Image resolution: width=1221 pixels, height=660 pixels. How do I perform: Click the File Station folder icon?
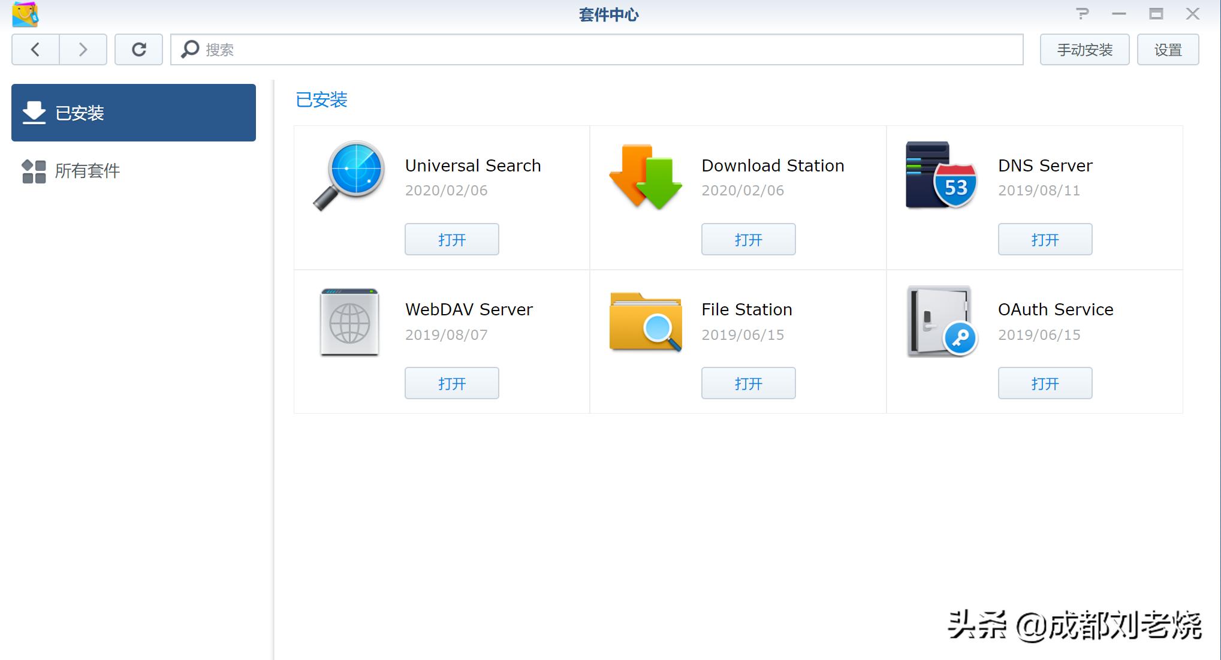[x=646, y=322]
